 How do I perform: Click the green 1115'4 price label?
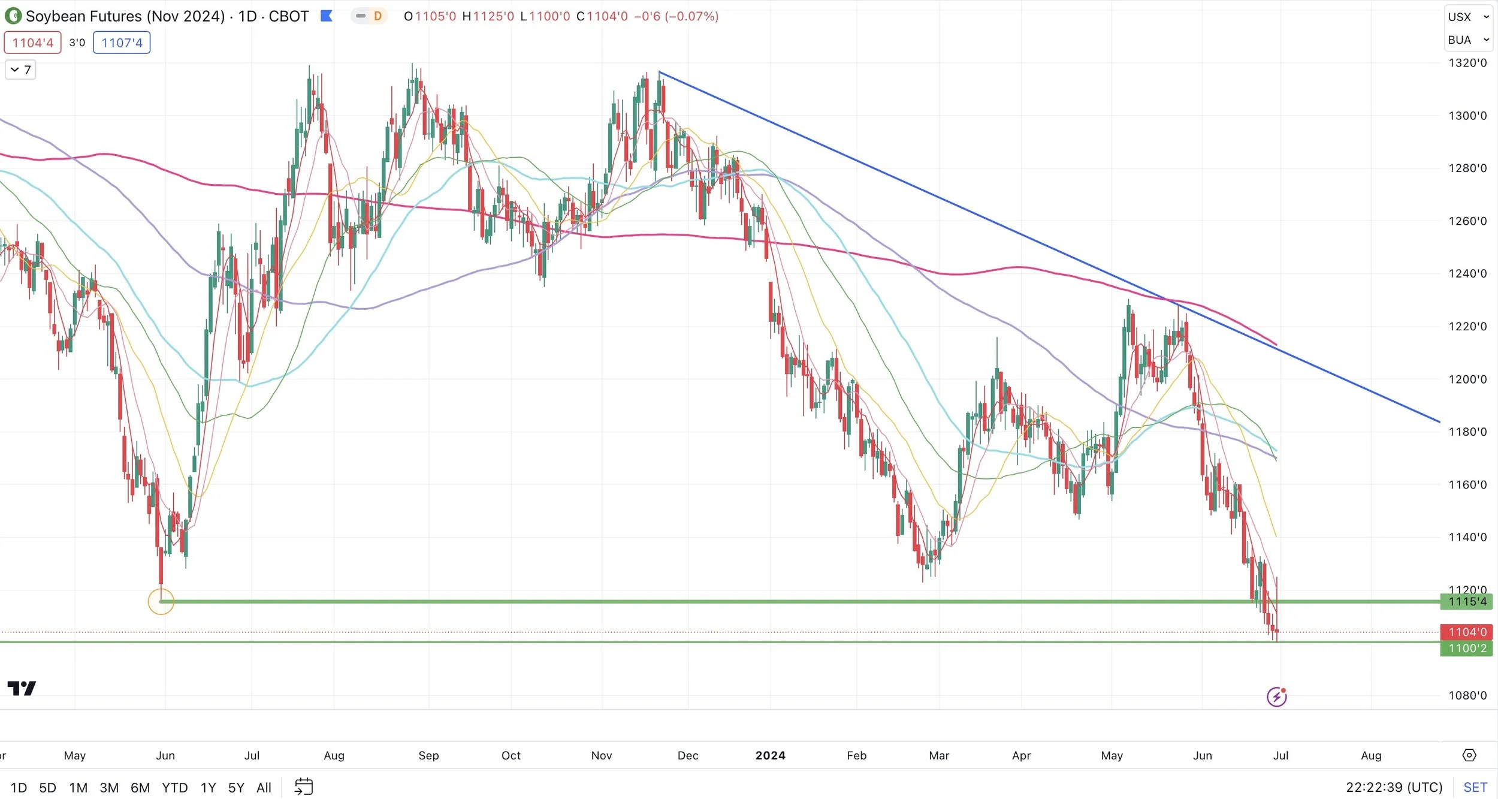pyautogui.click(x=1466, y=601)
